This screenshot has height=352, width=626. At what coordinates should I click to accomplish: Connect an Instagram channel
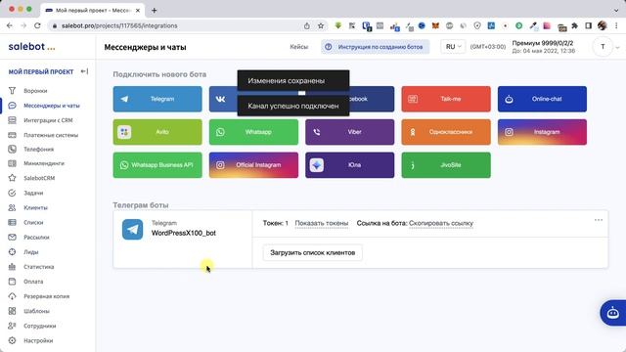(542, 132)
